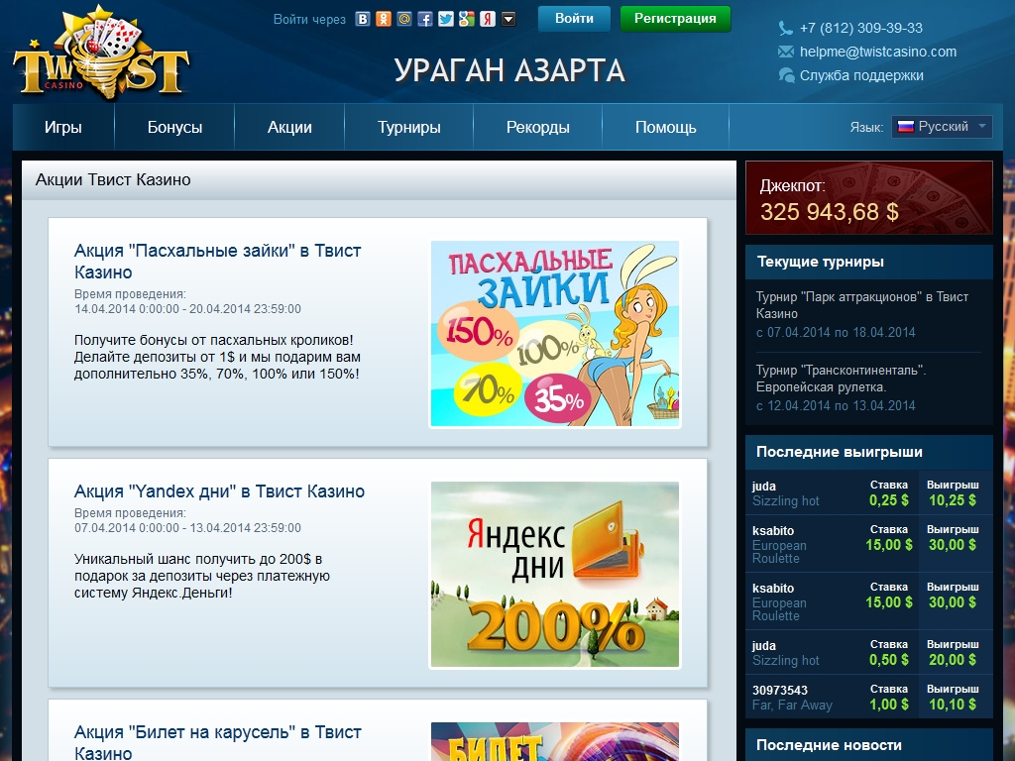
Task: Log in via Odnoklassniki icon
Action: pos(384,19)
